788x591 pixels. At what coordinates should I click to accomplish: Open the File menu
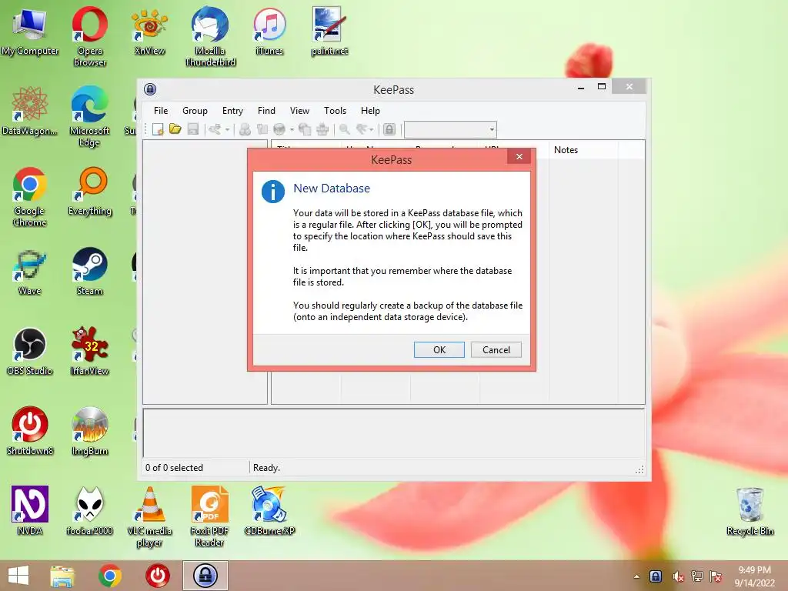[x=161, y=111]
